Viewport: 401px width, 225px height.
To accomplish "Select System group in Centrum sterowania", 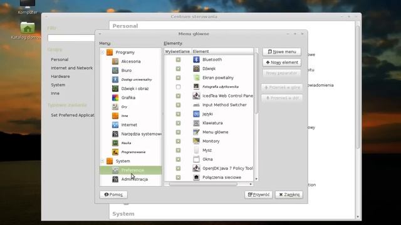I will (x=58, y=85).
